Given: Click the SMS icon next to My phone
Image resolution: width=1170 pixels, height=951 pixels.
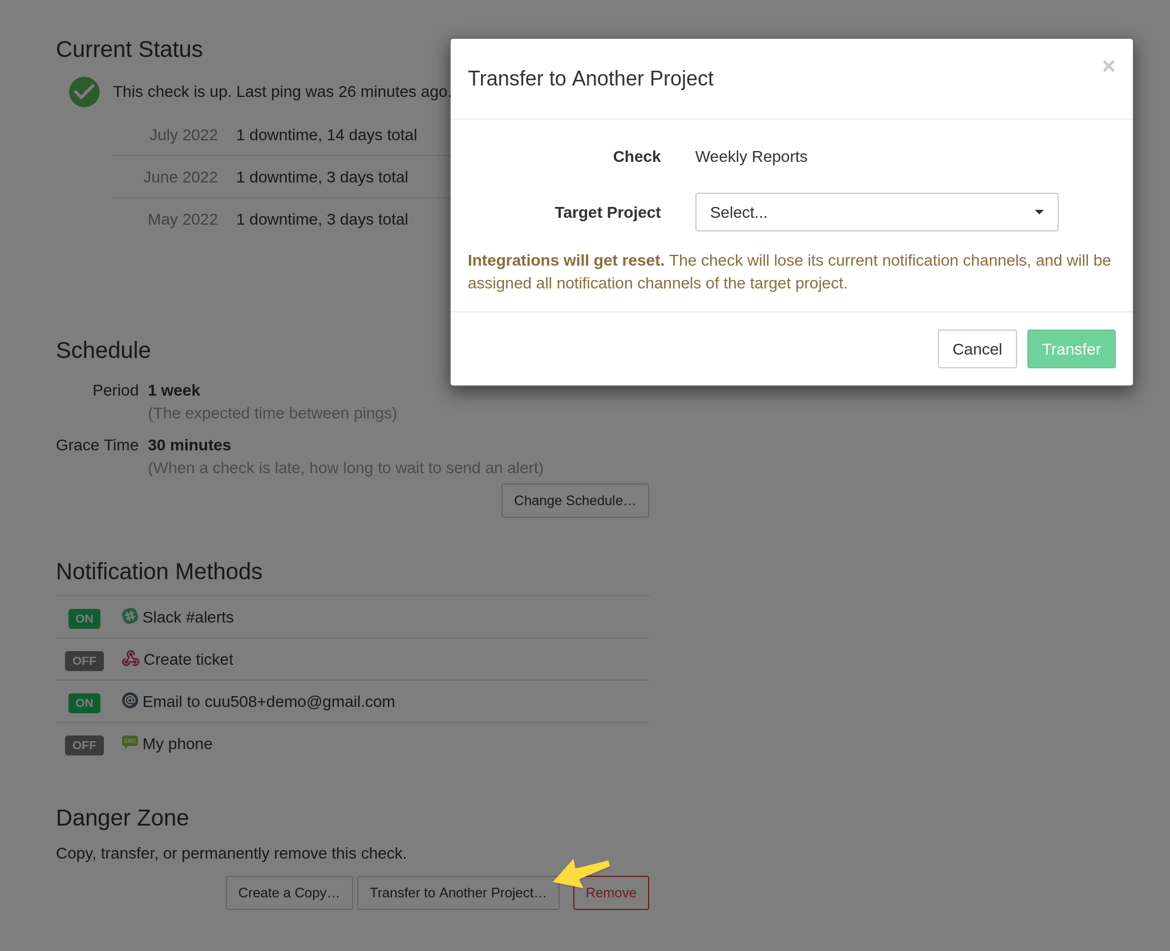Looking at the screenshot, I should tap(129, 742).
